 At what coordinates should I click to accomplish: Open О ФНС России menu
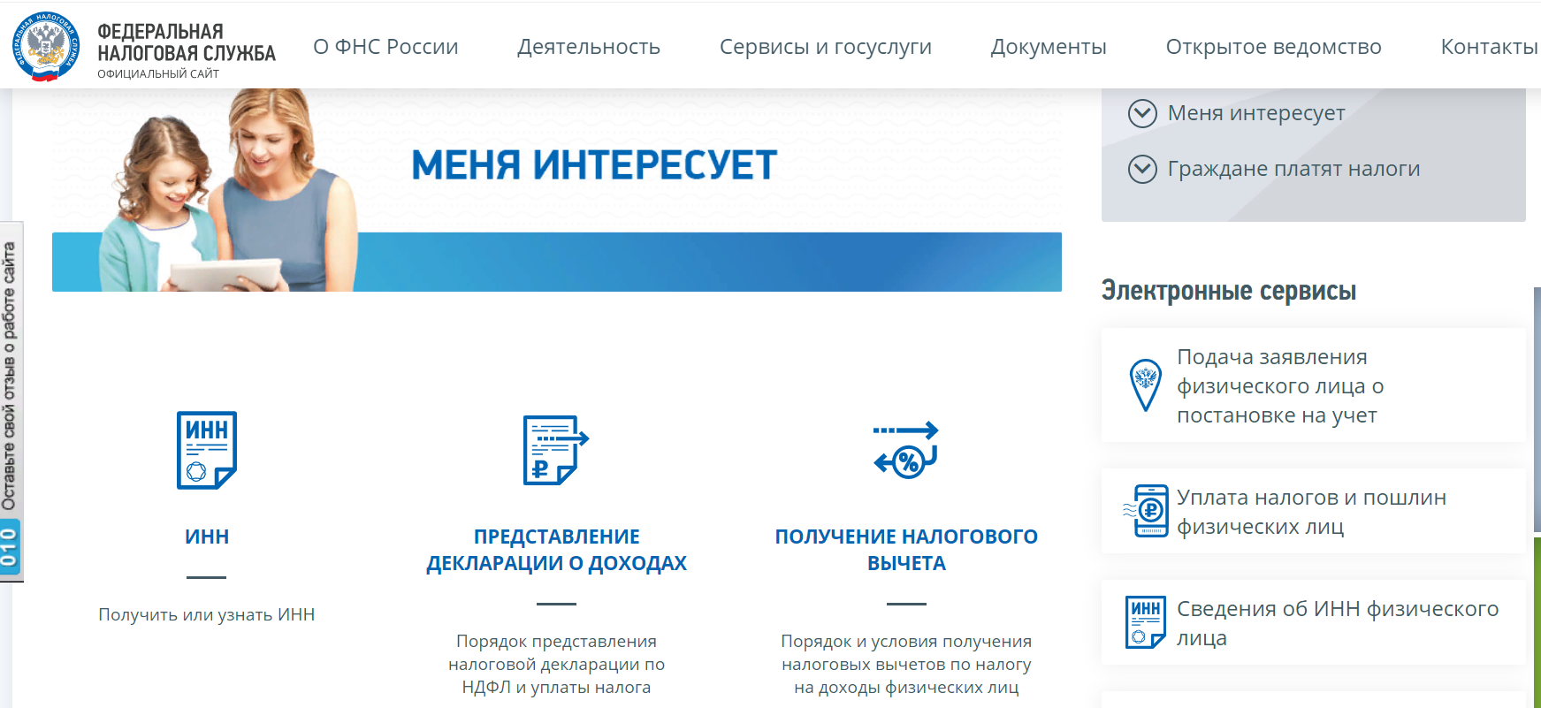coord(385,47)
